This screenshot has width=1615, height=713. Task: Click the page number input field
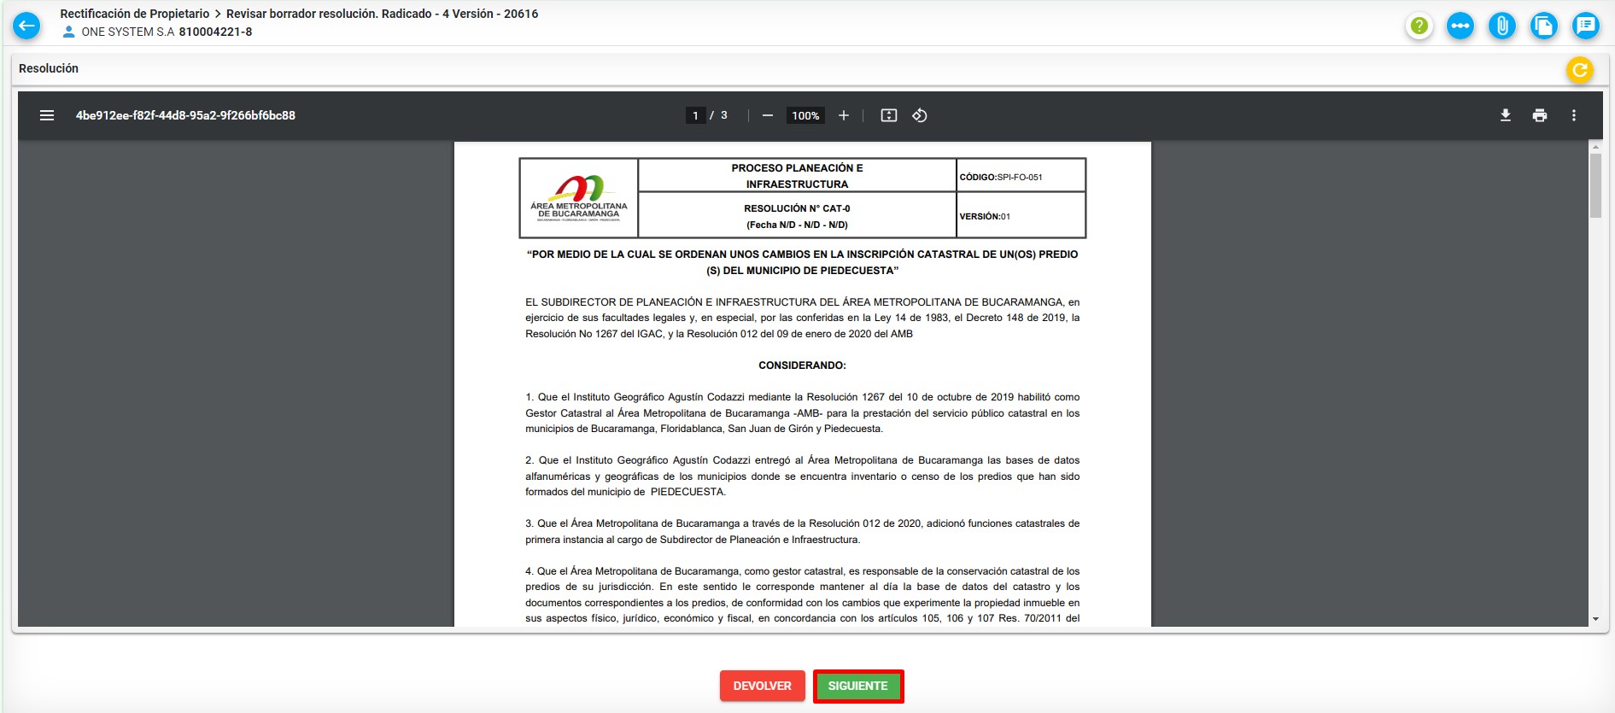pyautogui.click(x=695, y=115)
